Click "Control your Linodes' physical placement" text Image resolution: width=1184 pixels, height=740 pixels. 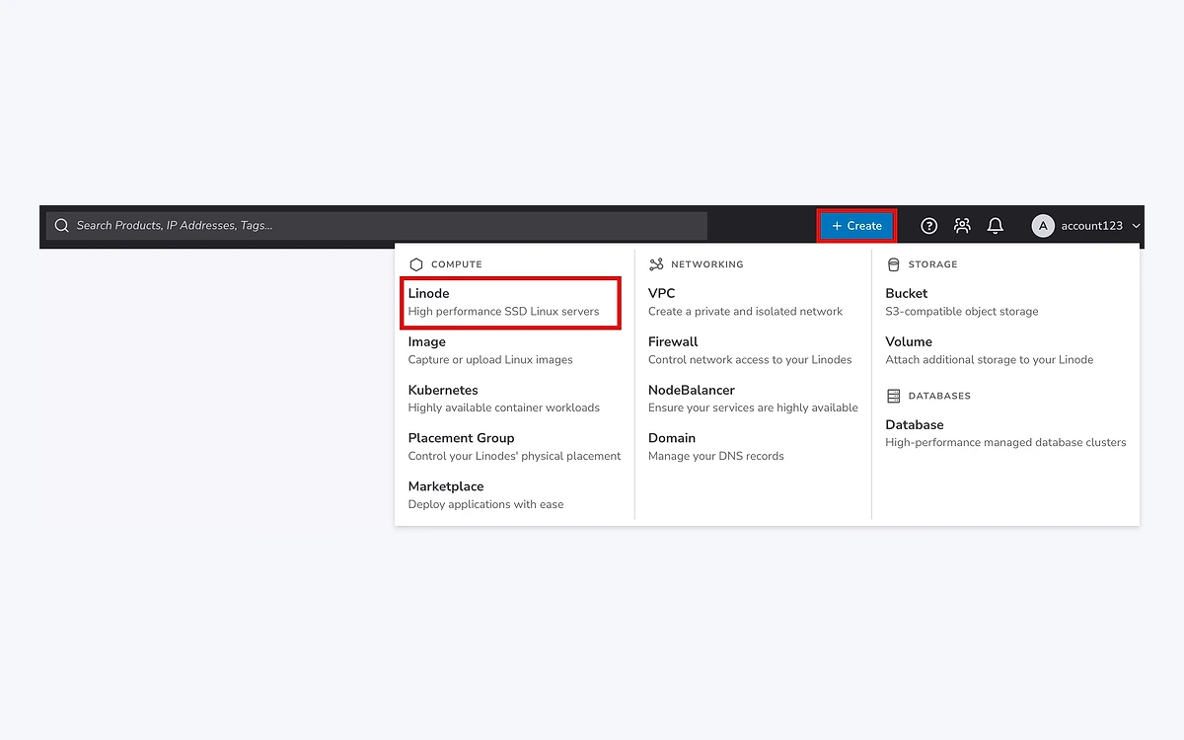[x=515, y=457]
